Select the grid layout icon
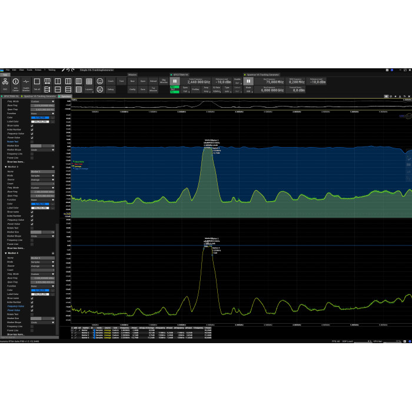The image size is (412, 412). click(x=89, y=81)
